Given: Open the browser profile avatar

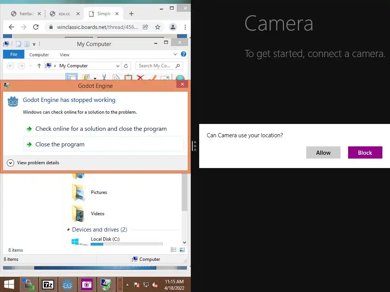Looking at the screenshot, I should pyautogui.click(x=173, y=27).
